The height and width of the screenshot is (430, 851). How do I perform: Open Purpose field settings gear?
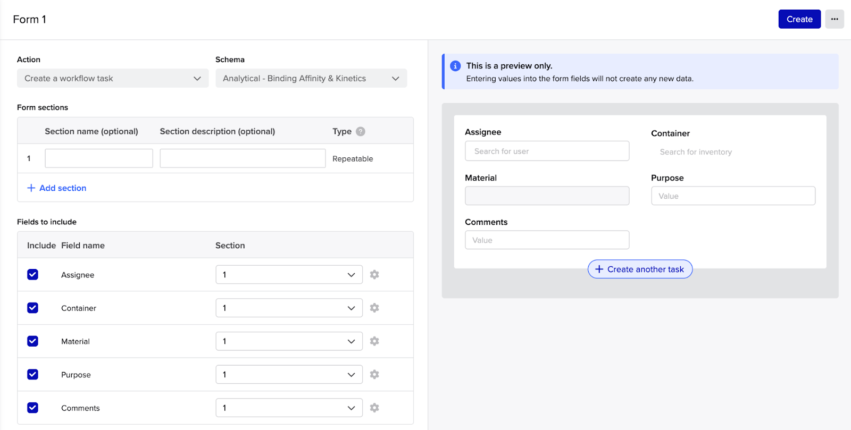374,375
